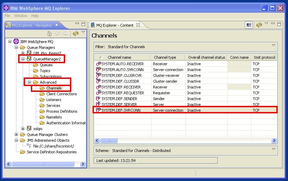The image size is (288, 181).
Task: Refresh the Navigator view
Action: click(76, 33)
